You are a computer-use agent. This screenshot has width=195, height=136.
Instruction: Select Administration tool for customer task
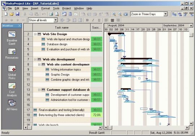70,100
